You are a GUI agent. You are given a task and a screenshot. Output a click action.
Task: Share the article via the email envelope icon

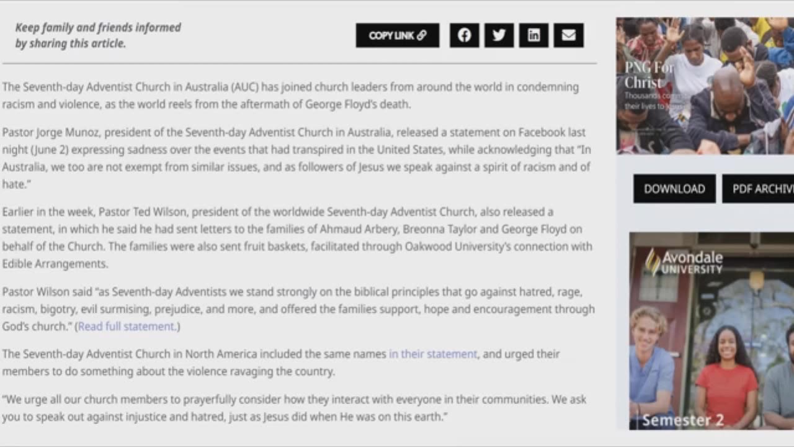(568, 35)
